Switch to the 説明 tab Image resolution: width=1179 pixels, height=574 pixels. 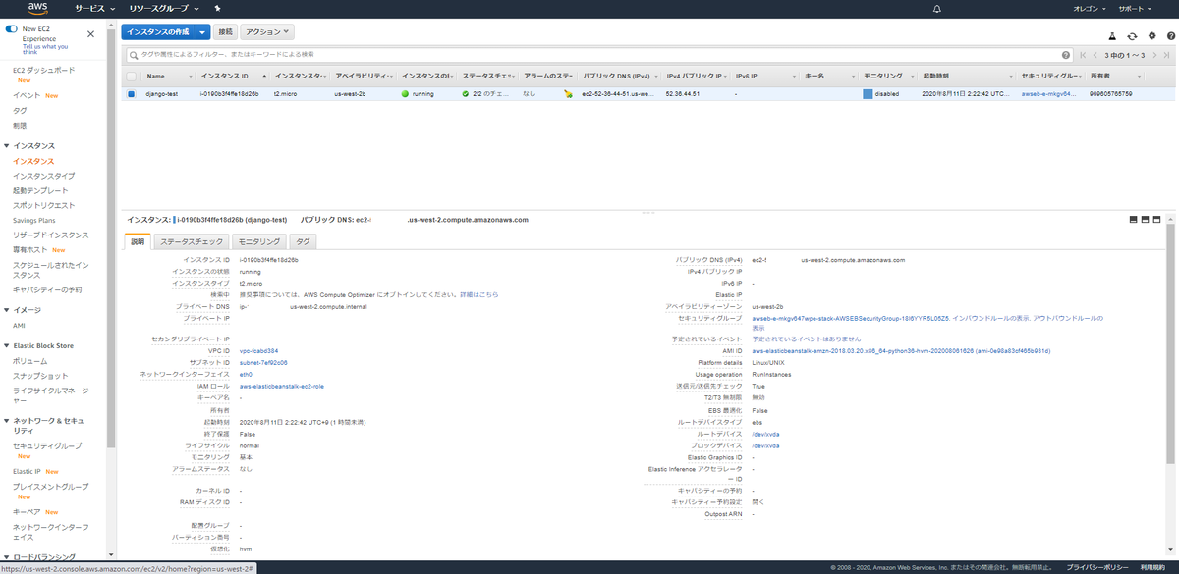[138, 240]
